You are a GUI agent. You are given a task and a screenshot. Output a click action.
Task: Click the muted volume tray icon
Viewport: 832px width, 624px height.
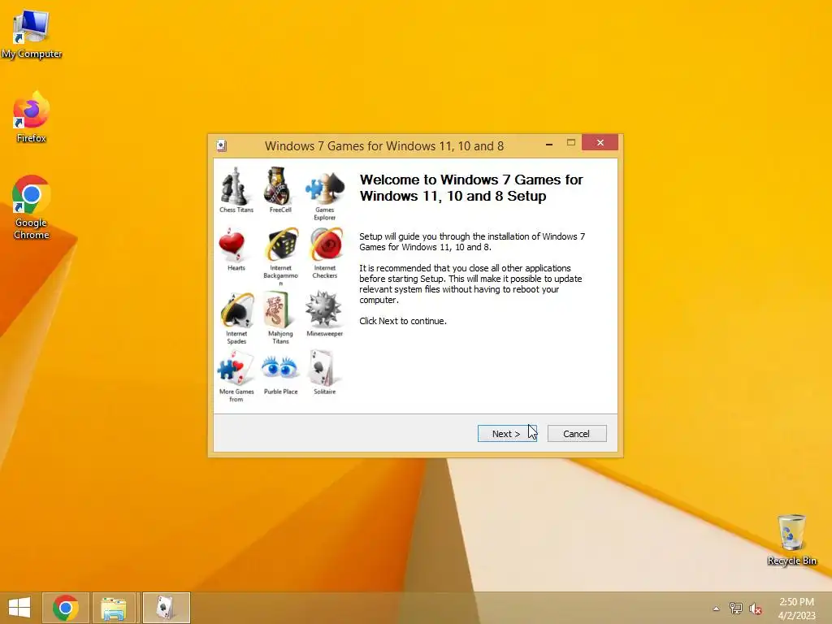(756, 609)
